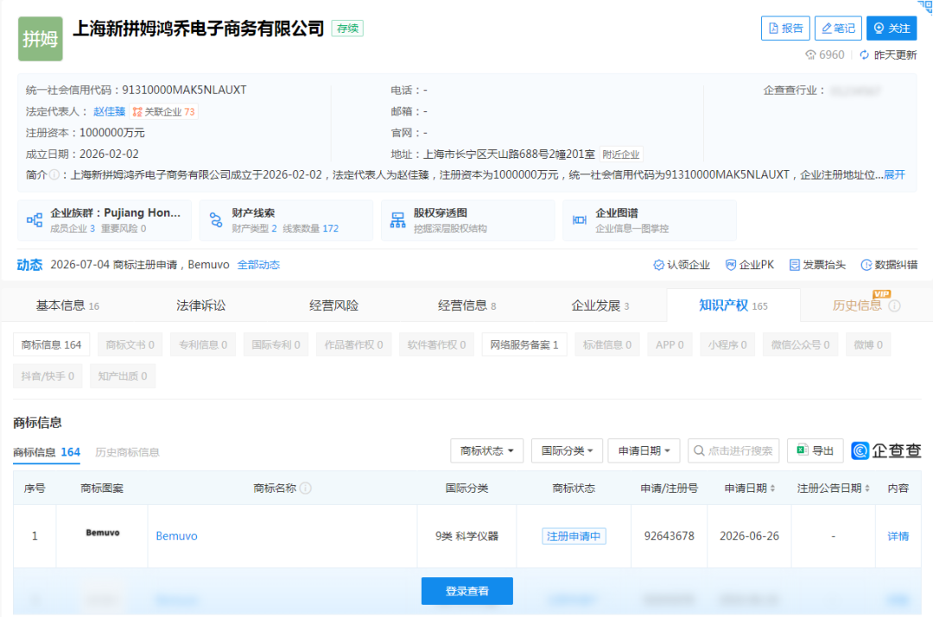Select 专利信息 0 chip
933x617 pixels.
pyautogui.click(x=203, y=345)
